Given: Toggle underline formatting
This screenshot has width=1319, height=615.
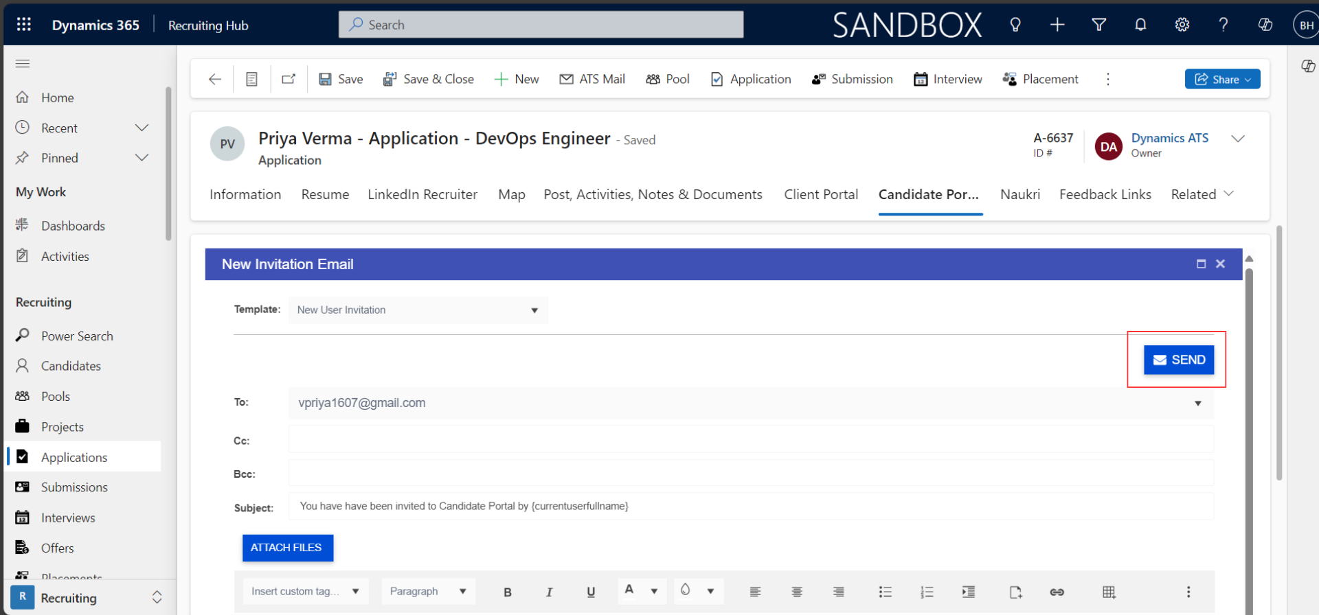Looking at the screenshot, I should click(x=591, y=592).
